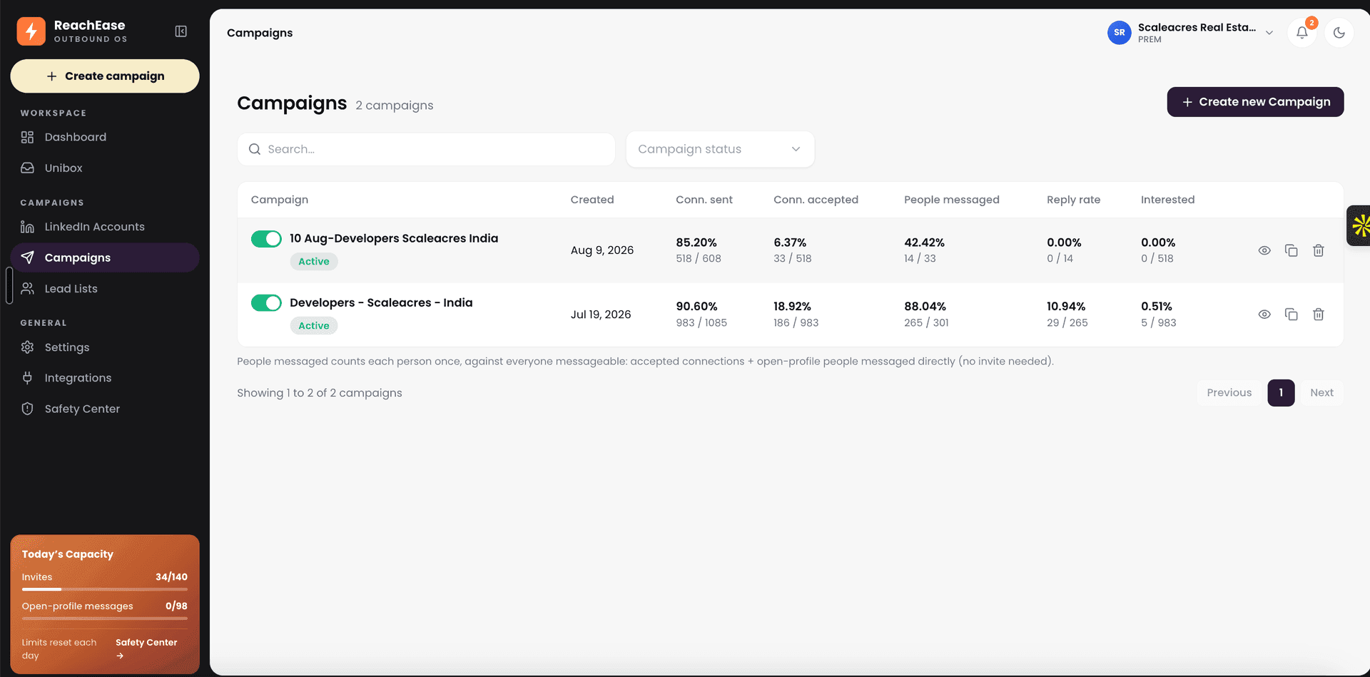This screenshot has width=1370, height=677.
Task: Click the SR avatar circle
Action: pyautogui.click(x=1120, y=32)
